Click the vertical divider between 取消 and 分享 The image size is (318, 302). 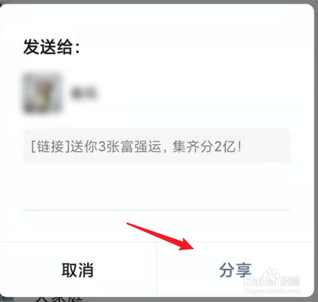coord(156,270)
